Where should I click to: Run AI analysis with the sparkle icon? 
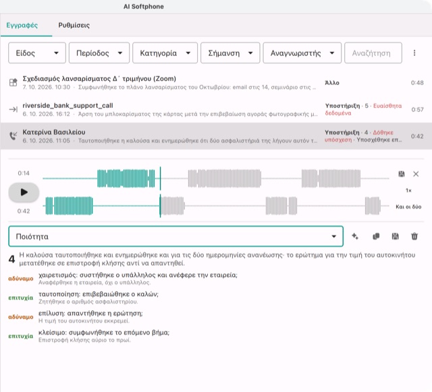tap(355, 236)
